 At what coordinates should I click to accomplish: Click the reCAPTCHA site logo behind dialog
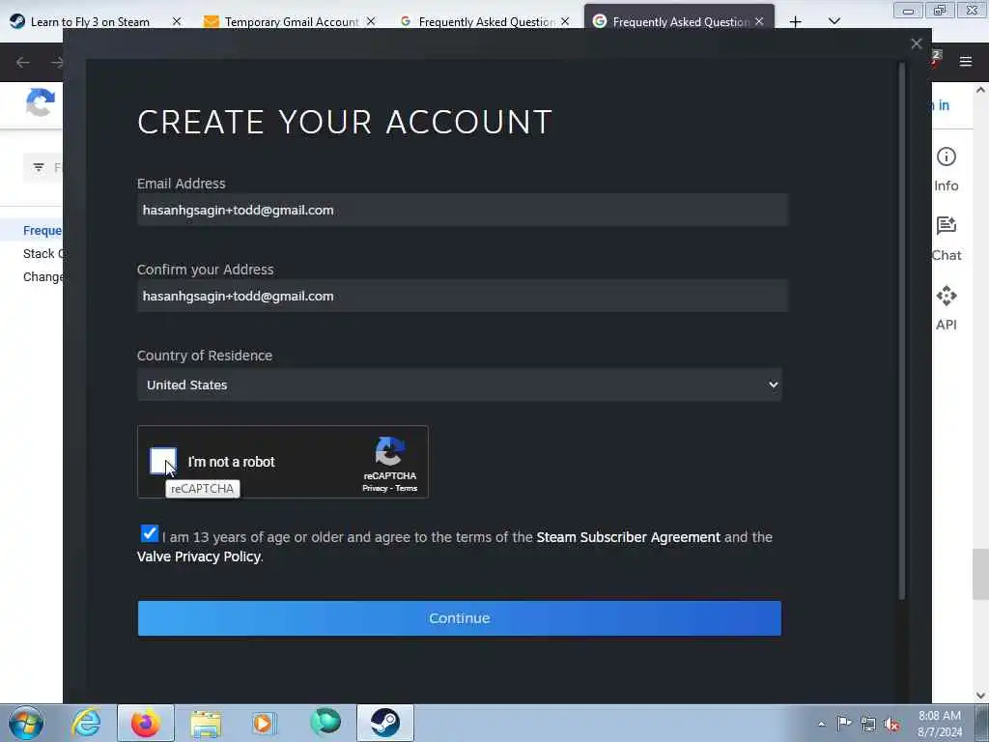pyautogui.click(x=41, y=102)
